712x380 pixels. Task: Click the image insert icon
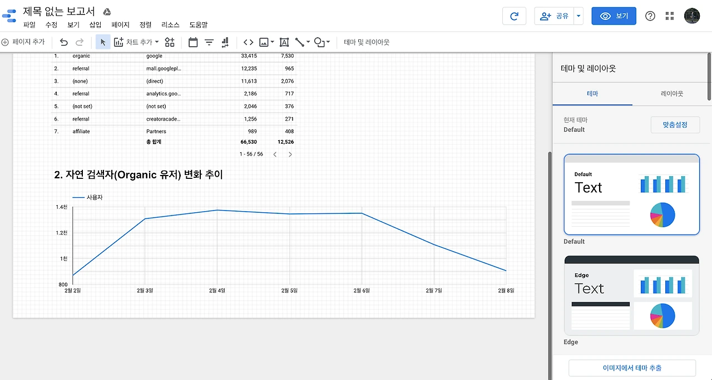pos(264,42)
